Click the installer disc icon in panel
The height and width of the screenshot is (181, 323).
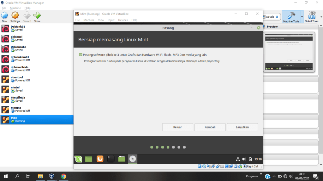133,159
